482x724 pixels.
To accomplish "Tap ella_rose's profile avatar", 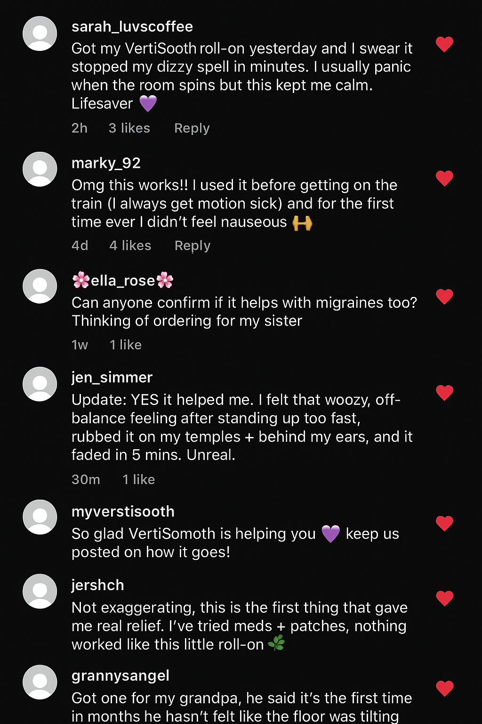I will click(x=40, y=286).
